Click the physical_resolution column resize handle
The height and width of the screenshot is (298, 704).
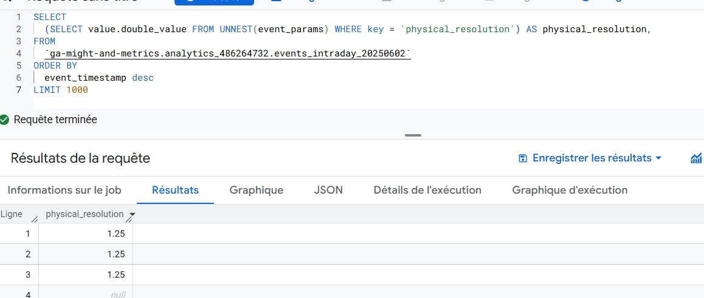pyautogui.click(x=128, y=218)
